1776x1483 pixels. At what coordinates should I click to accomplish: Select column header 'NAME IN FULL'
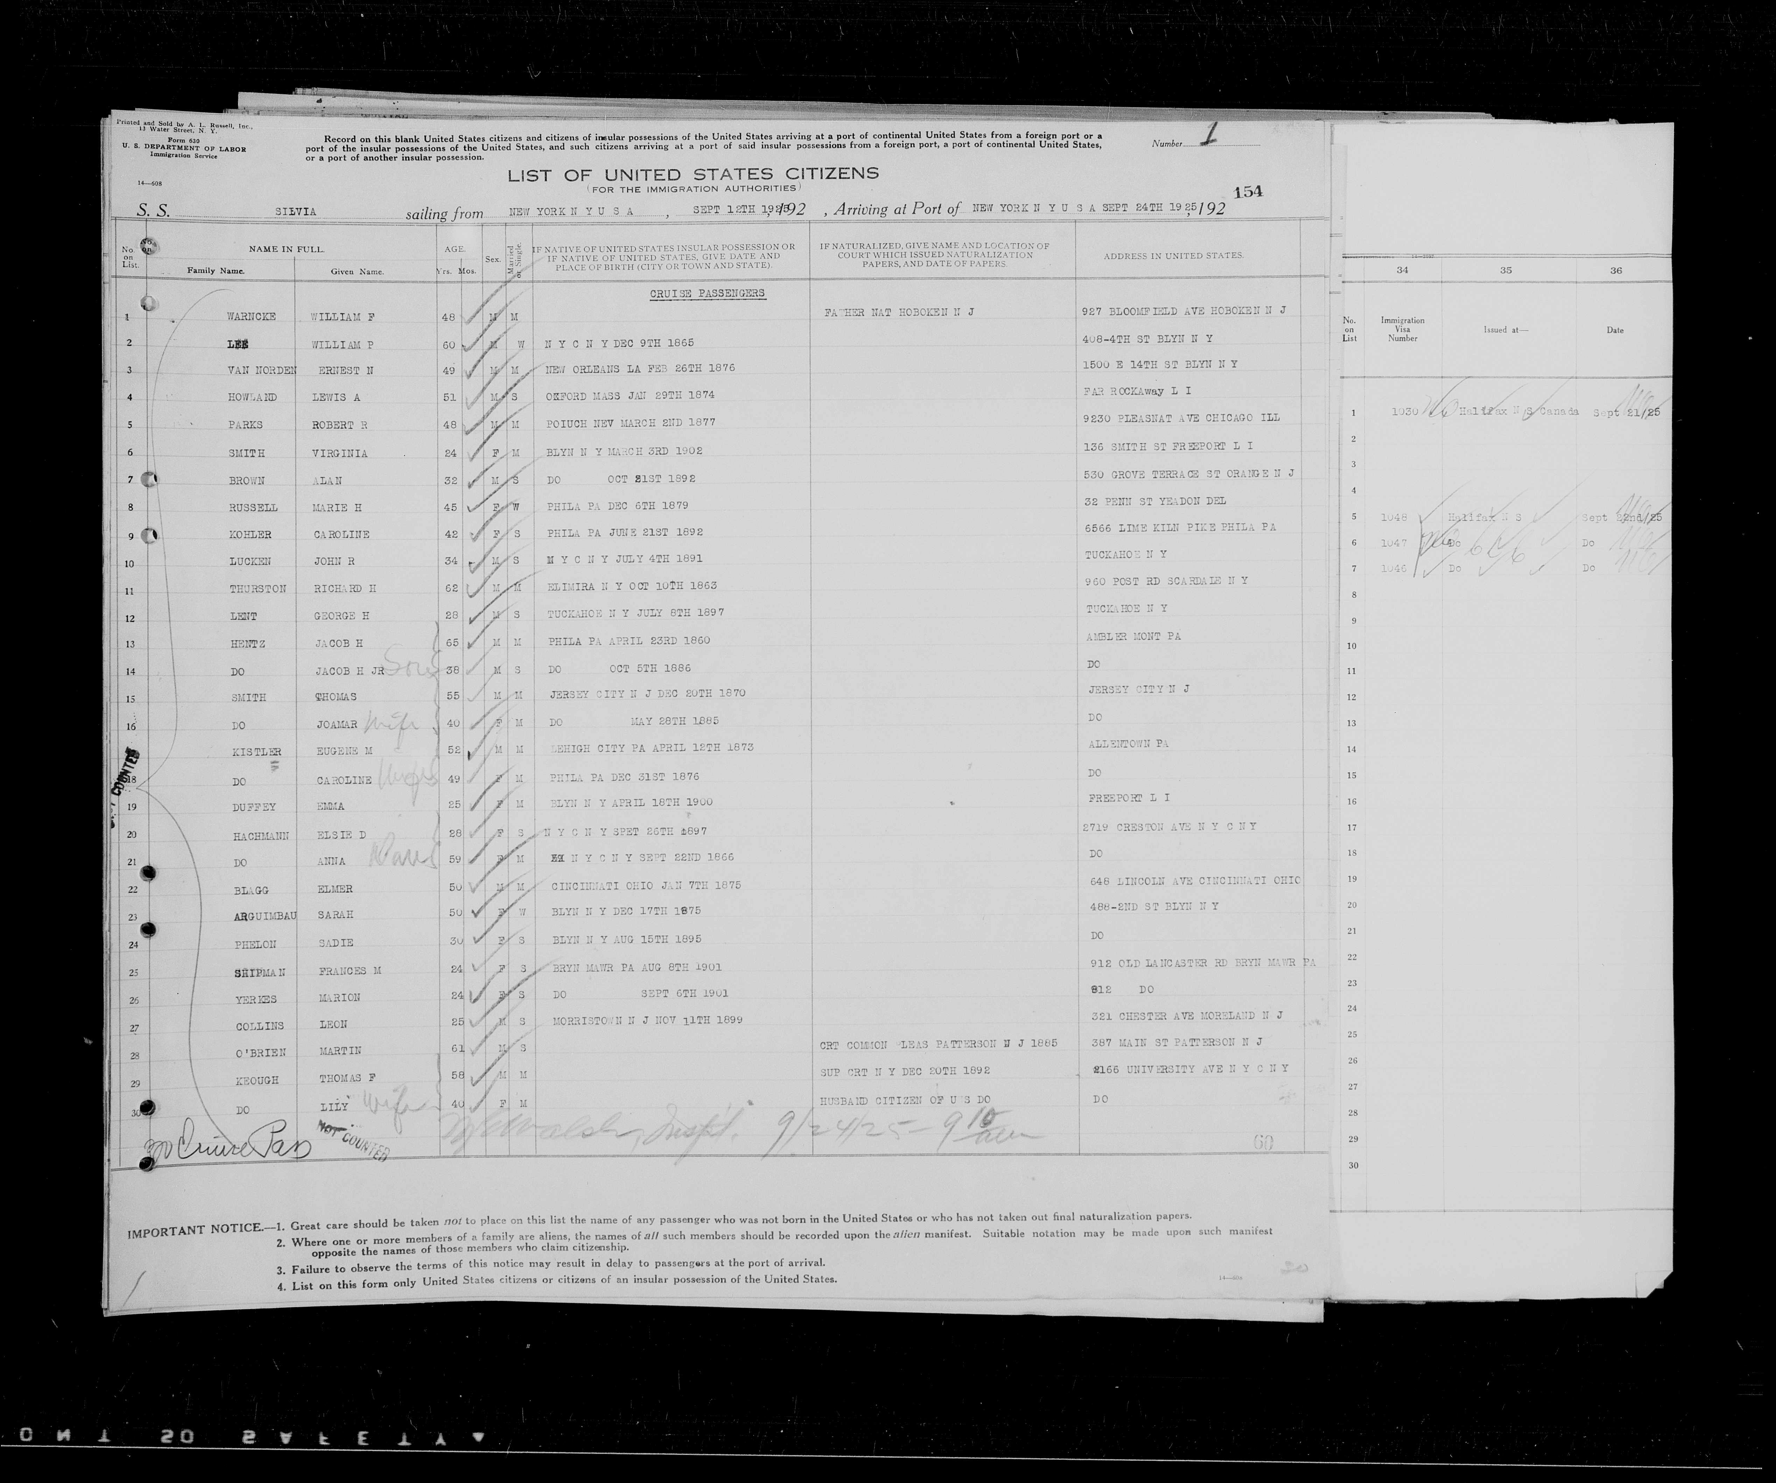(x=286, y=250)
